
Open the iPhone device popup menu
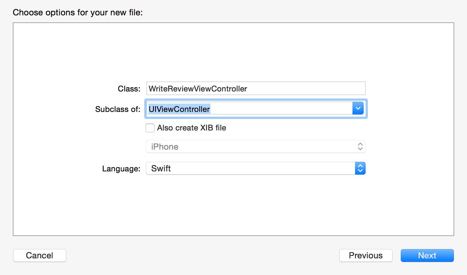(x=249, y=147)
